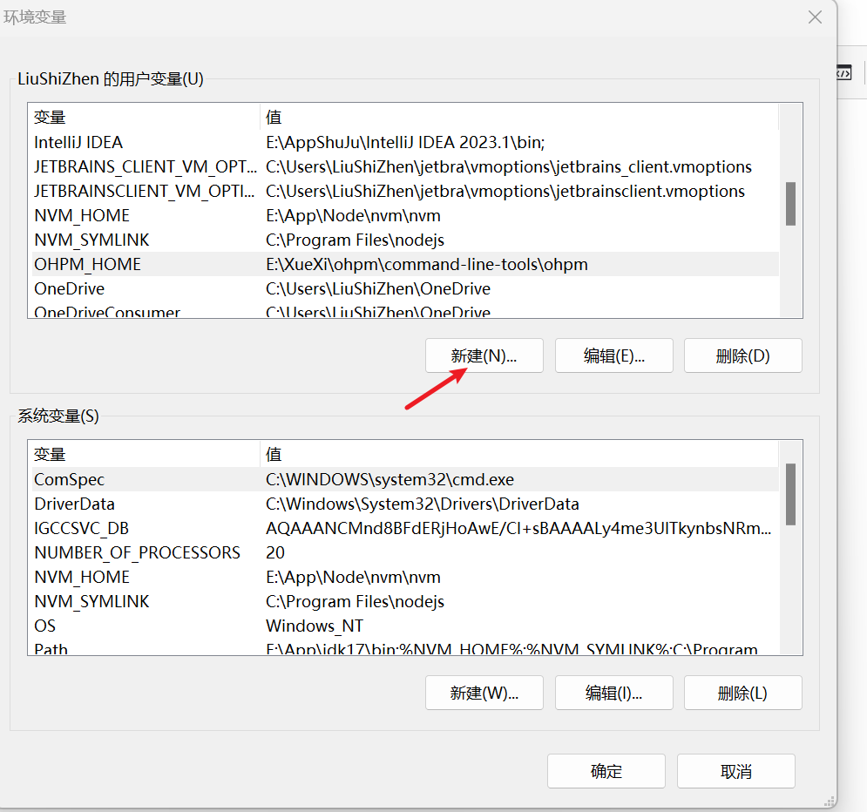867x812 pixels.
Task: Select the system variables scrollbar thumb
Action: click(x=790, y=494)
